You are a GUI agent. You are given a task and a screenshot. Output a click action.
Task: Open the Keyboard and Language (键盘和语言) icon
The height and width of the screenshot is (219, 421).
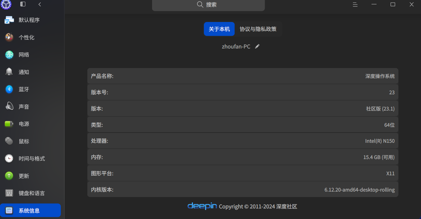pos(9,193)
